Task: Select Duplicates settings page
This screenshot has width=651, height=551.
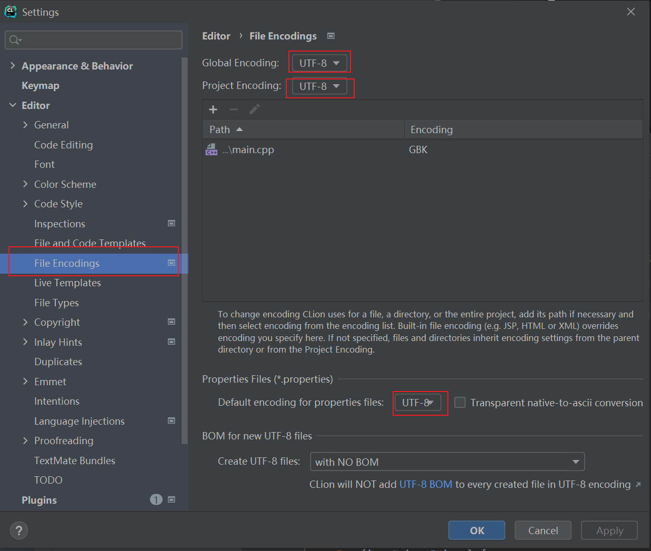Action: click(58, 362)
